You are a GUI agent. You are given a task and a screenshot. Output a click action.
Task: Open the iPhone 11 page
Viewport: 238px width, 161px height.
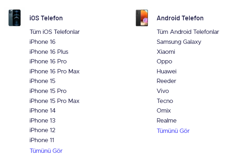42,140
